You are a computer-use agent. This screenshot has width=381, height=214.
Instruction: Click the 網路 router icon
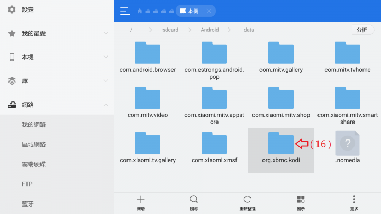(12, 105)
